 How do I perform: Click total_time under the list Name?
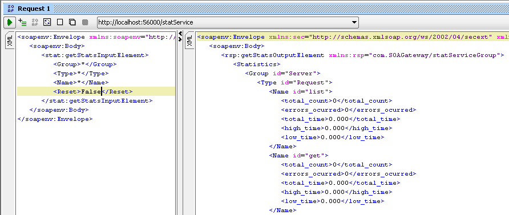pos(341,119)
